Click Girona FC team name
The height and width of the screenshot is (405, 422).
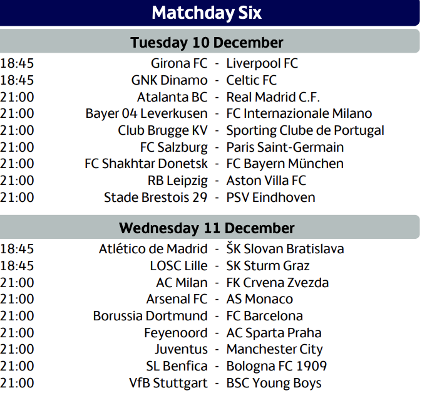pyautogui.click(x=179, y=63)
